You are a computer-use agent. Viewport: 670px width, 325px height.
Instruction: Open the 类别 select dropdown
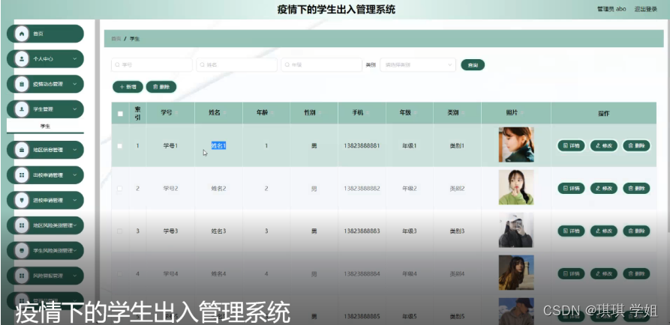pyautogui.click(x=418, y=65)
